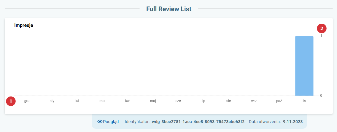This screenshot has height=132, width=337.
Task: Click the creation date 9.11.2023
Action: tap(293, 122)
